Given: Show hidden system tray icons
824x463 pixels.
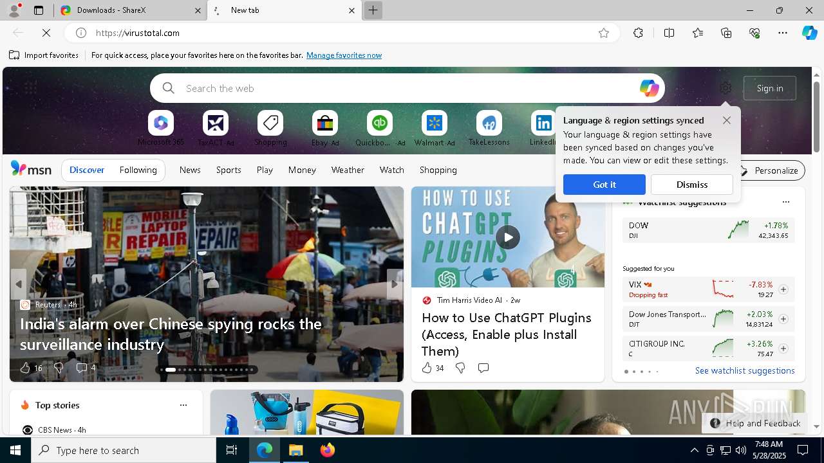Looking at the screenshot, I should point(694,450).
